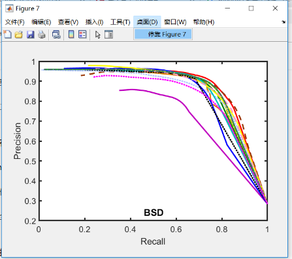The height and width of the screenshot is (259, 292).
Task: Close the Figure 7 window
Action: point(275,9)
